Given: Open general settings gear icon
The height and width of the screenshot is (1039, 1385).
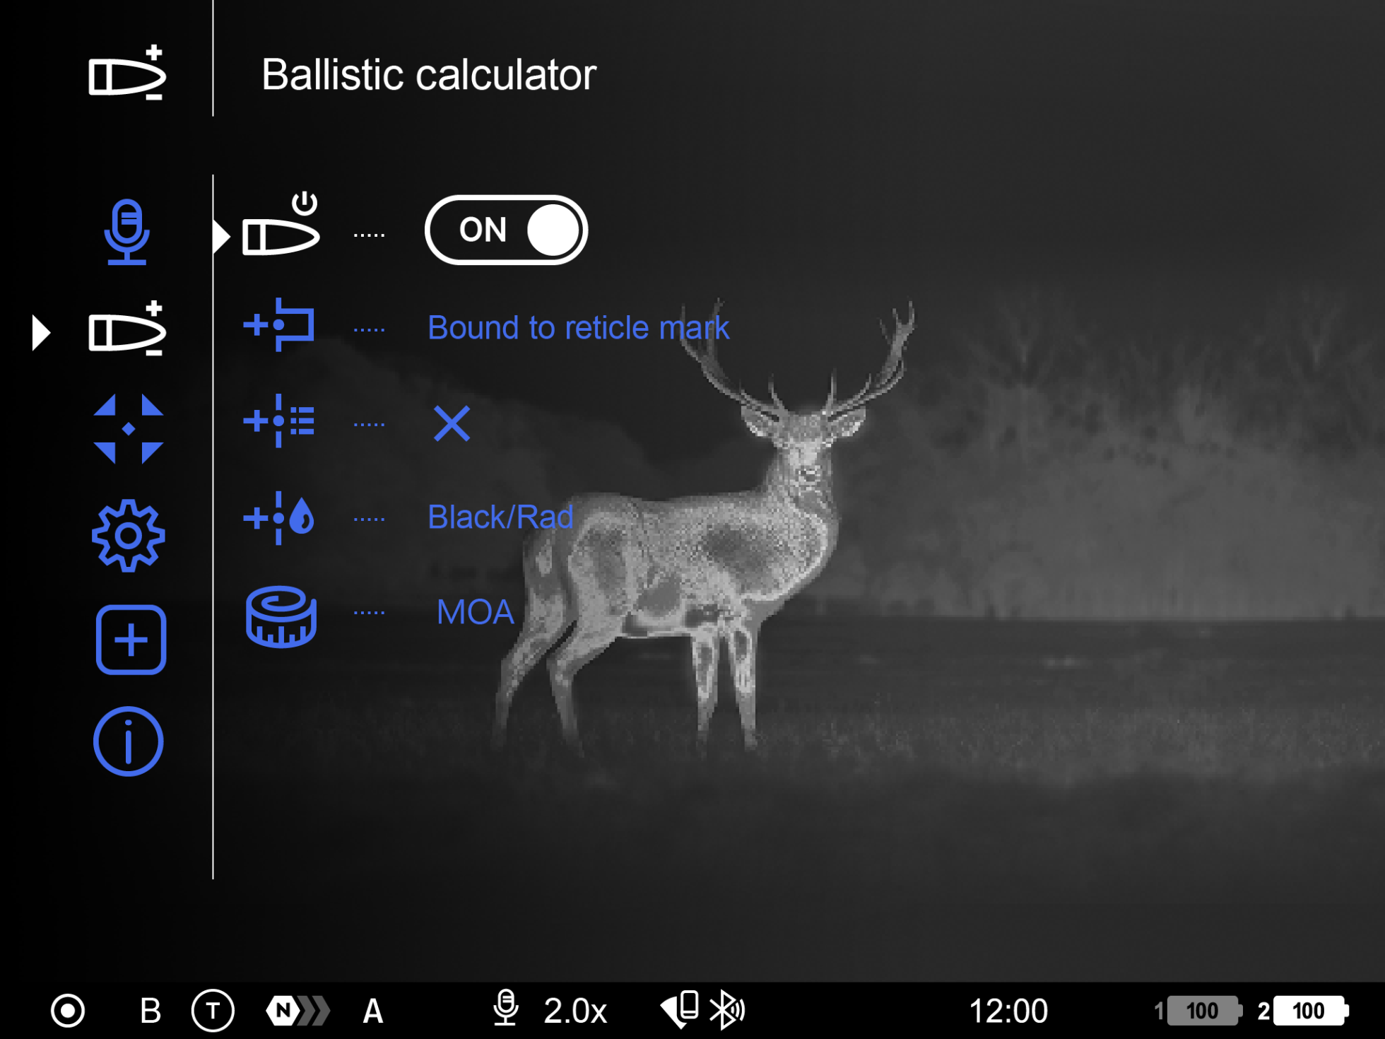Looking at the screenshot, I should [128, 535].
